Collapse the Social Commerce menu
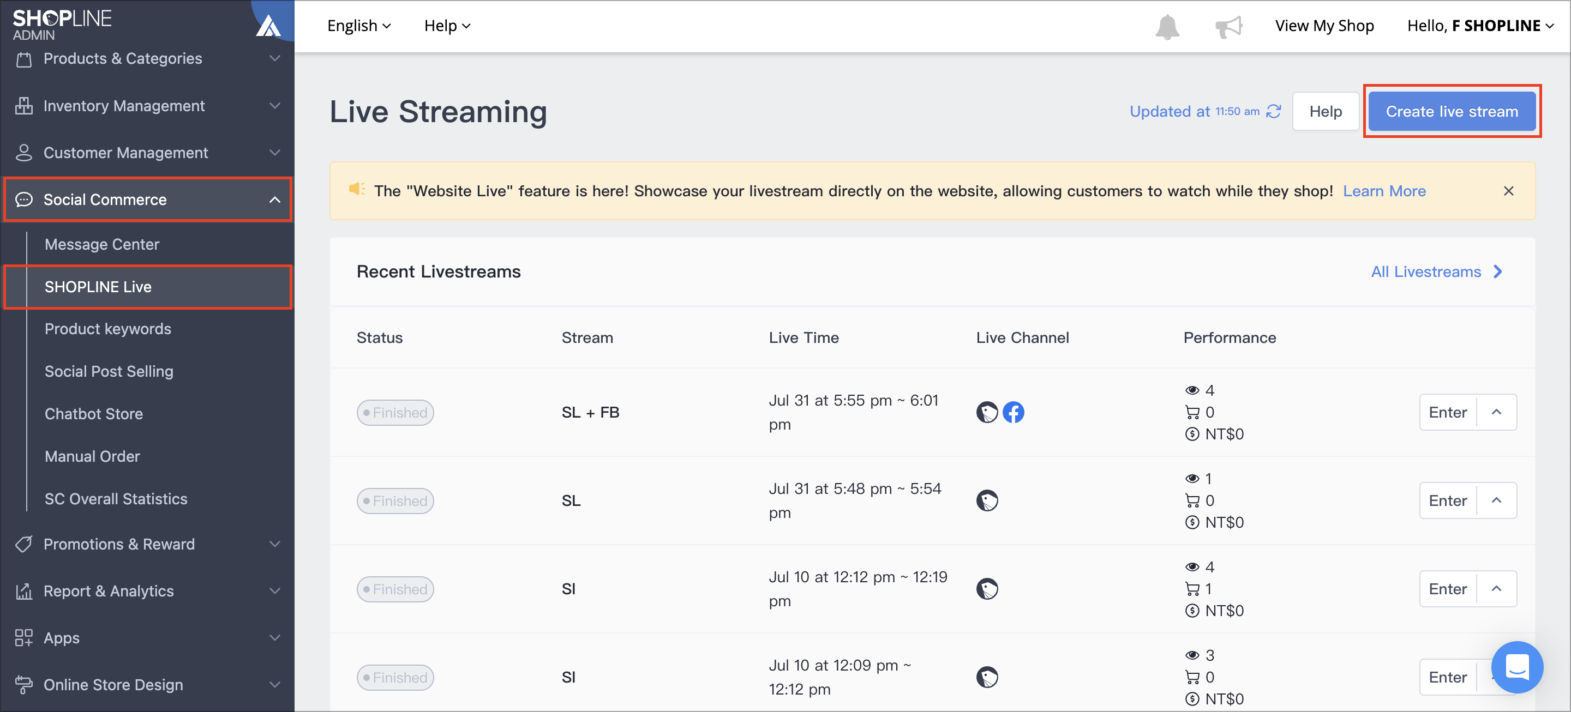This screenshot has height=712, width=1571. [x=275, y=200]
